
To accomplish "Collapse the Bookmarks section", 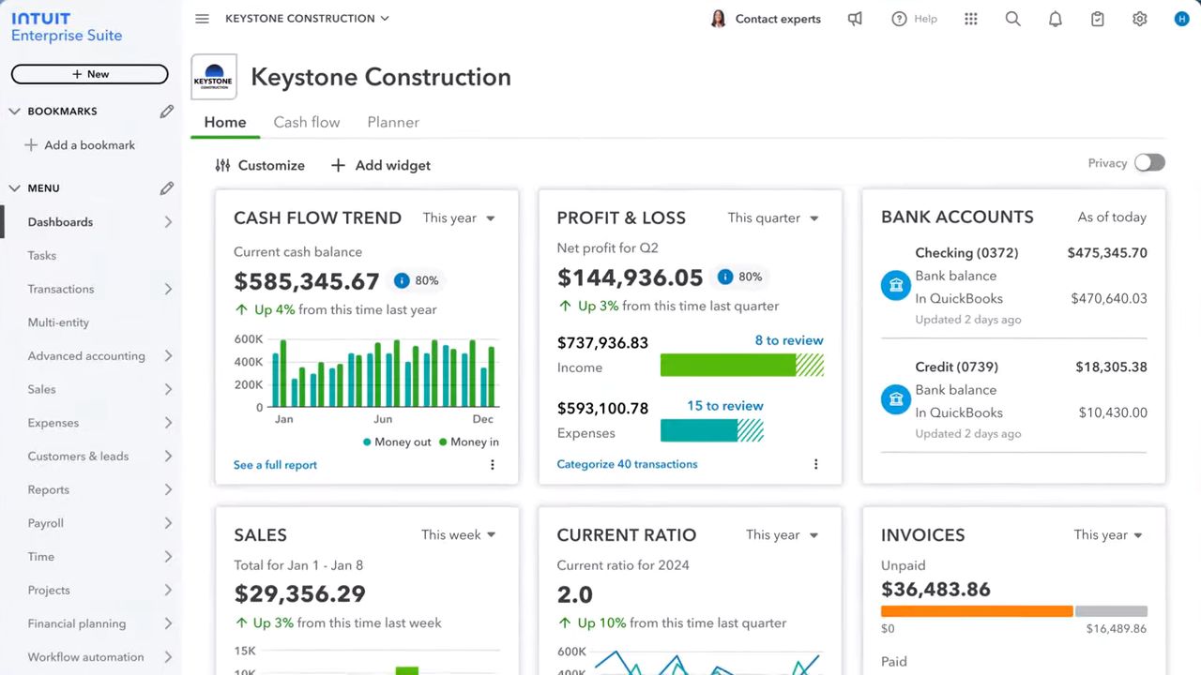I will pyautogui.click(x=14, y=112).
